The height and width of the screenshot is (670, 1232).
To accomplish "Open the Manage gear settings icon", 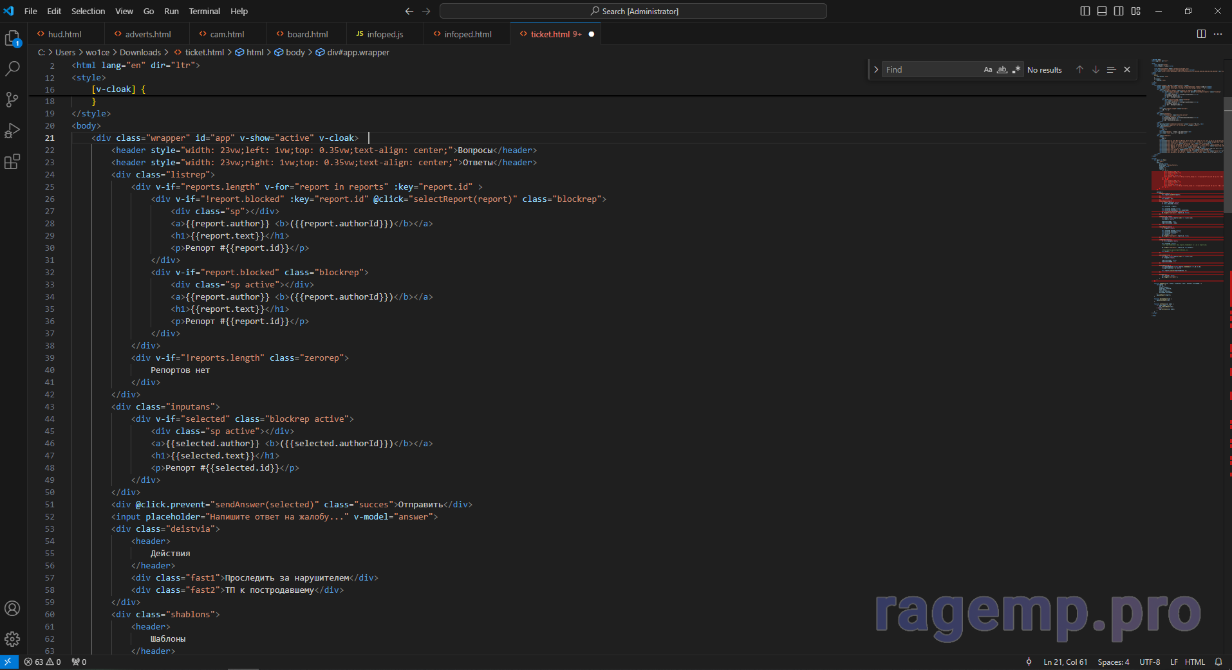I will pos(12,639).
